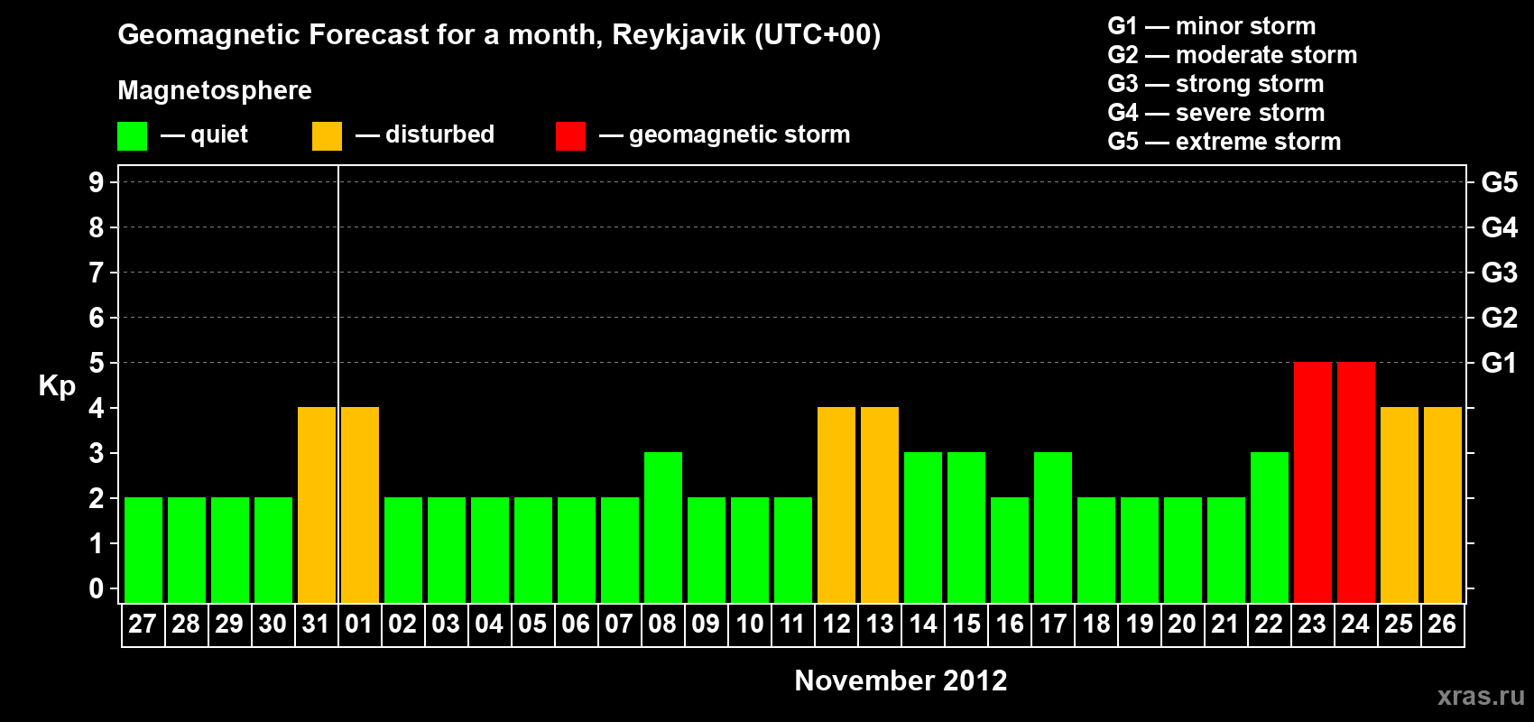
Task: Click the 'G2 — moderate storm' legend line
Action: click(1233, 55)
